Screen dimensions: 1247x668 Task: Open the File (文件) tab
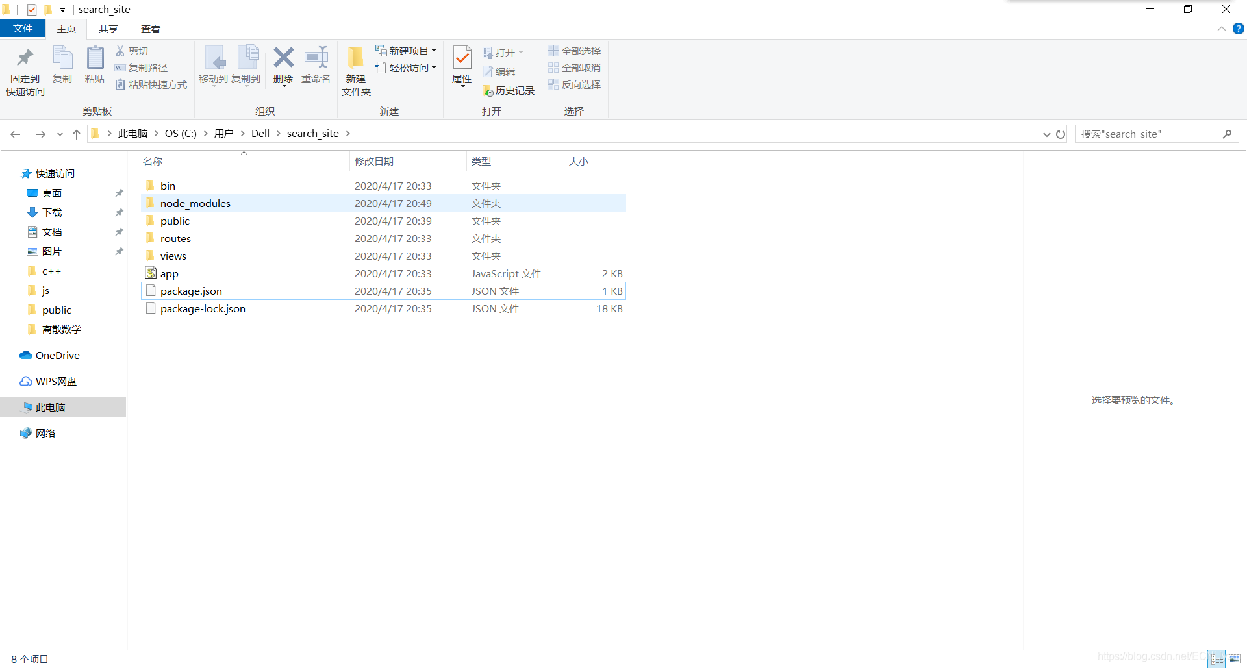tap(23, 29)
